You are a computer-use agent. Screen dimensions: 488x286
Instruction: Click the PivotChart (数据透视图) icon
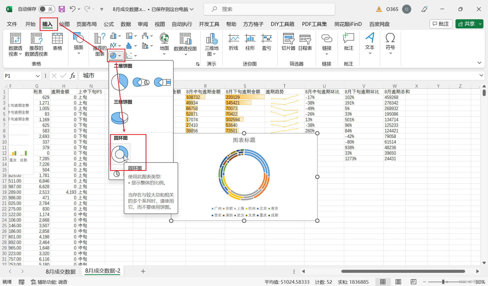[185, 44]
